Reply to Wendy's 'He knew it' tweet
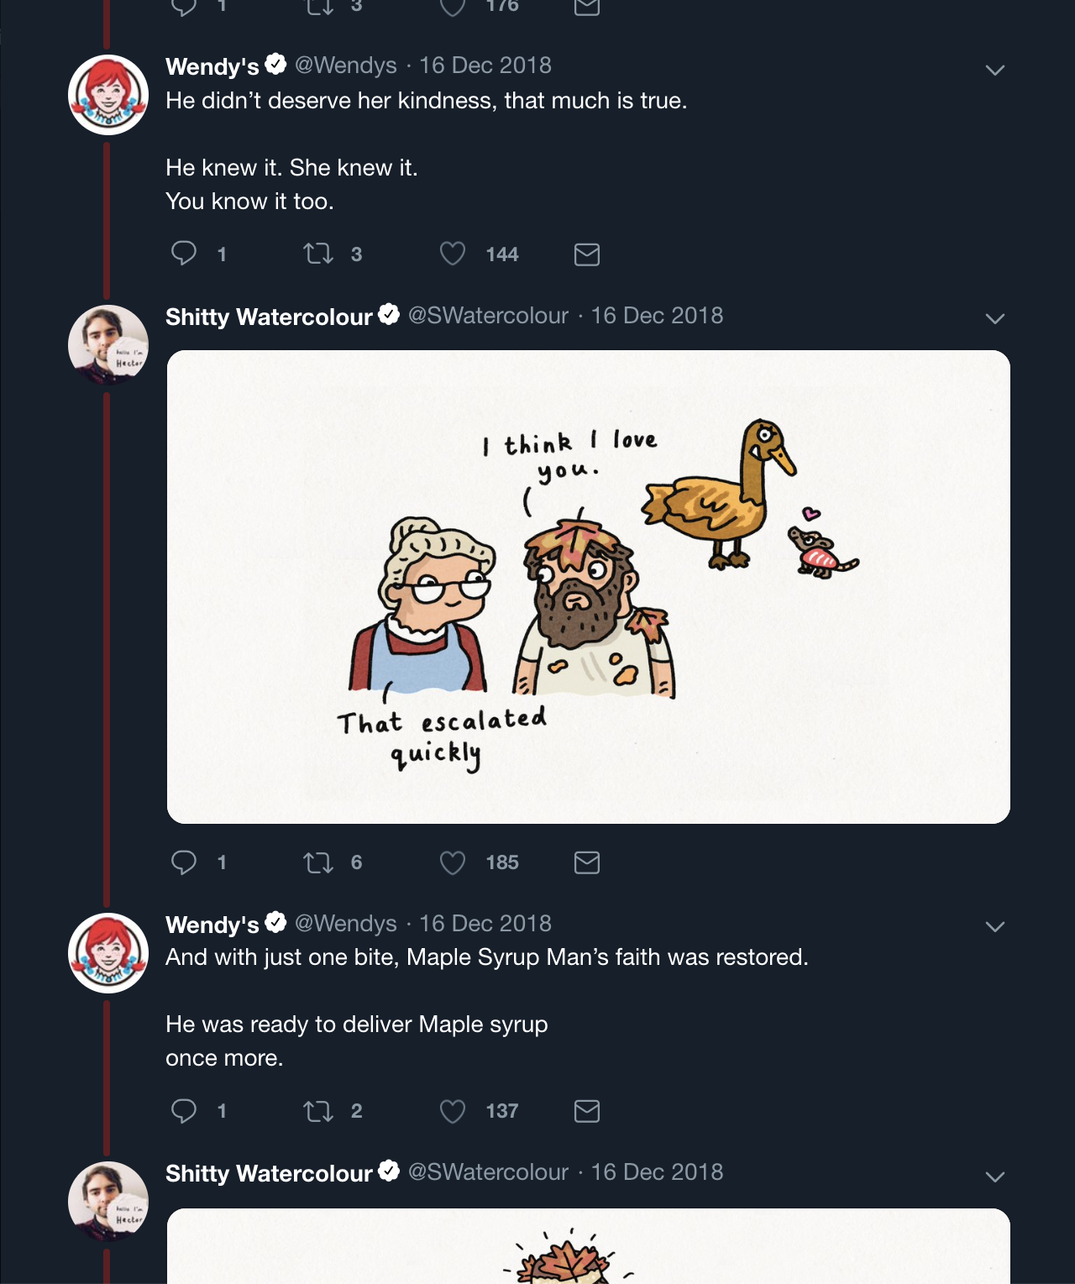The width and height of the screenshot is (1075, 1284). point(184,254)
